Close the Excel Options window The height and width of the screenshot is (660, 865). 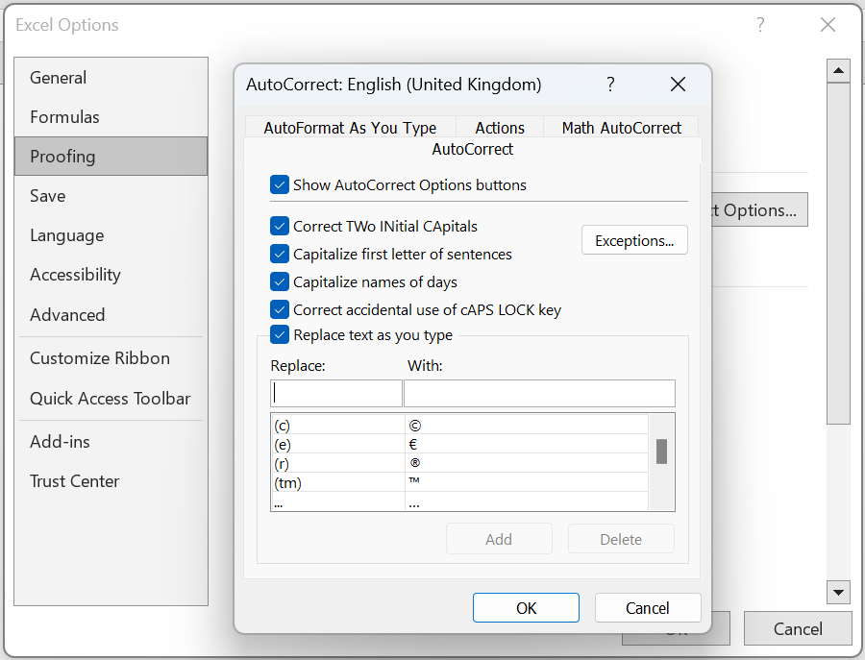click(828, 25)
